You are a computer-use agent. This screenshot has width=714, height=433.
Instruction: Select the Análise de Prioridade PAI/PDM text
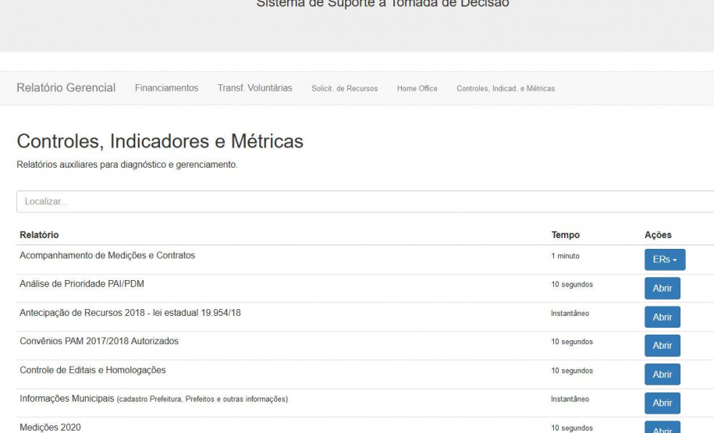[x=82, y=284]
